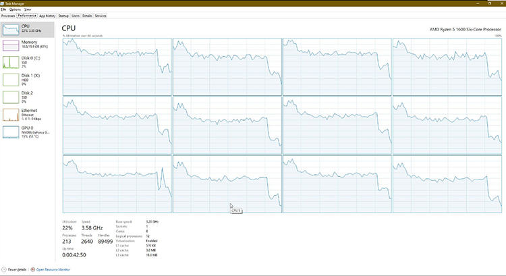Select the Disk 1 (K:) mini graph thumbnail
Image resolution: width=506 pixels, height=276 pixels.
11,80
